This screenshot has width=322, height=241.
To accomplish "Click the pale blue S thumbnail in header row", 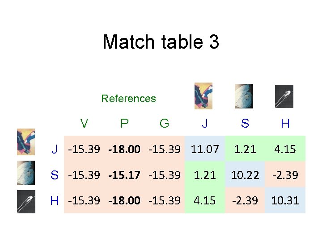I will click(x=244, y=96).
